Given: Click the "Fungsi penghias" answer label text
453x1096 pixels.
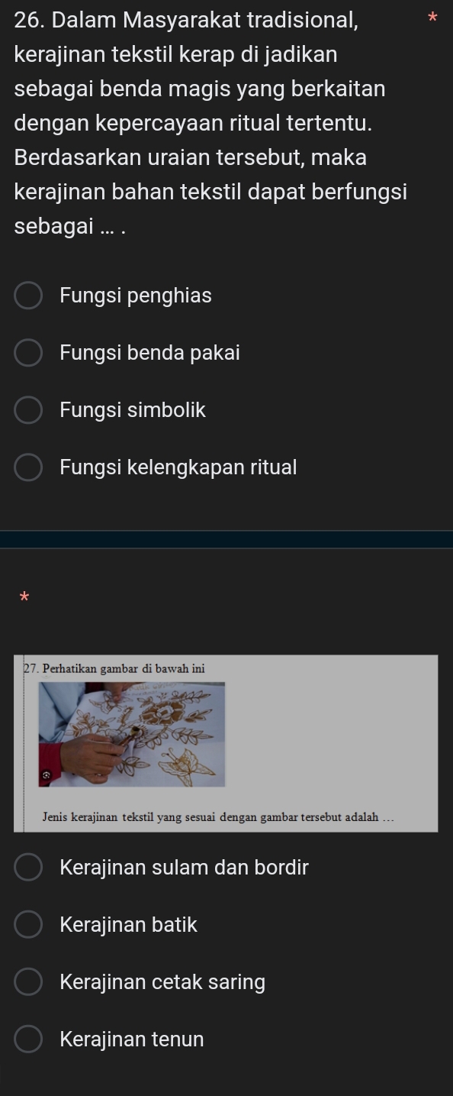Looking at the screenshot, I should [x=136, y=296].
